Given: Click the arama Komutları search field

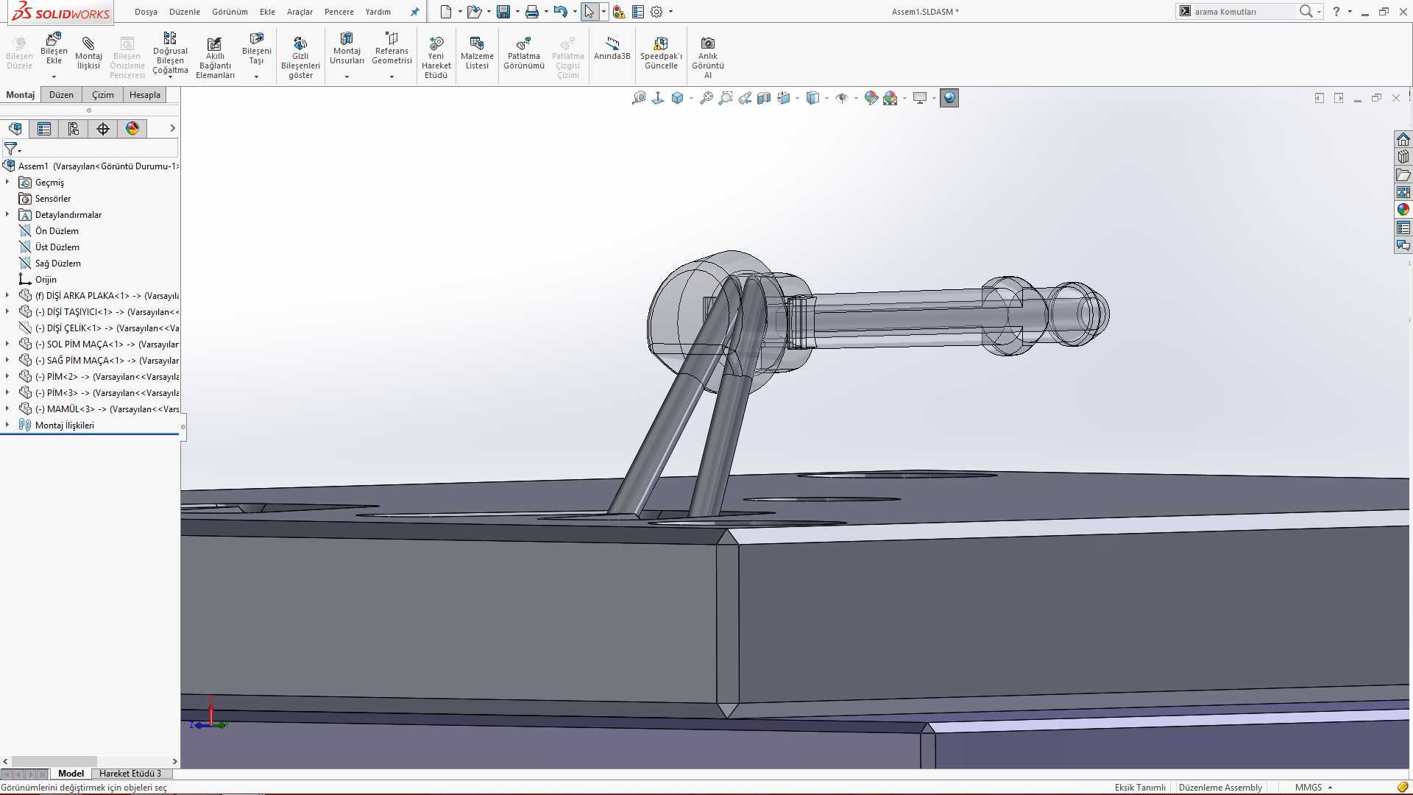Looking at the screenshot, I should [1244, 12].
